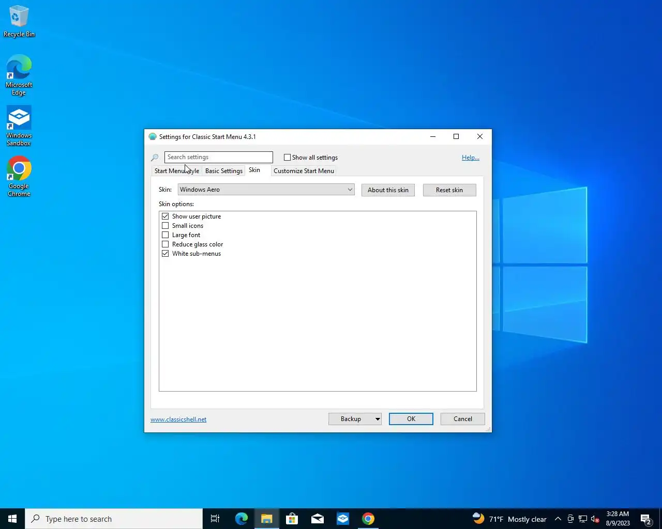Select the Microsoft Edge desktop shortcut
The image size is (662, 529).
click(x=19, y=75)
